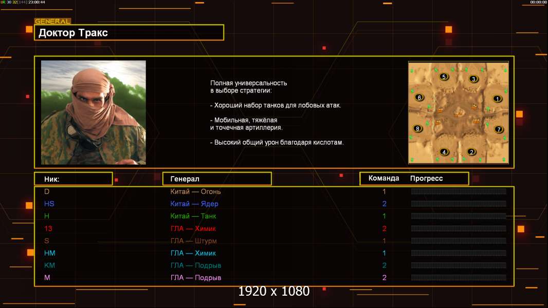Select player nickname 'D'
This screenshot has height=308, width=548.
47,191
